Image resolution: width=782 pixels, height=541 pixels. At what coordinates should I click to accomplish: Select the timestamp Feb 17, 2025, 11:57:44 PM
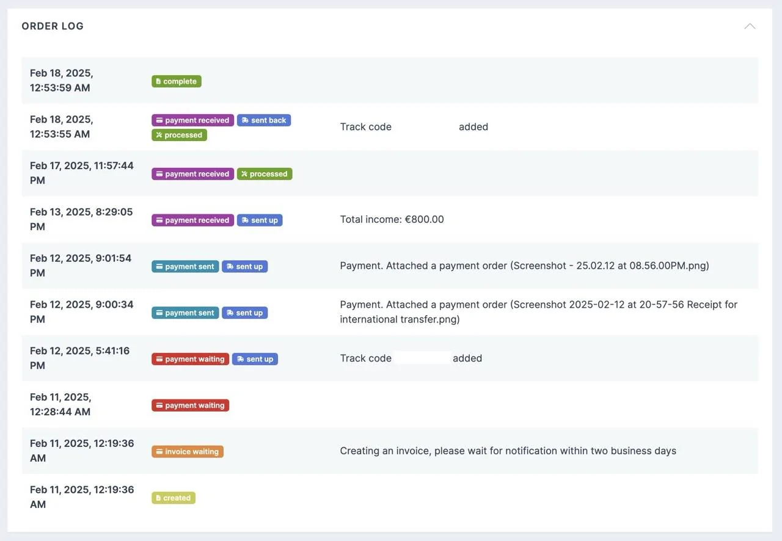(x=82, y=173)
